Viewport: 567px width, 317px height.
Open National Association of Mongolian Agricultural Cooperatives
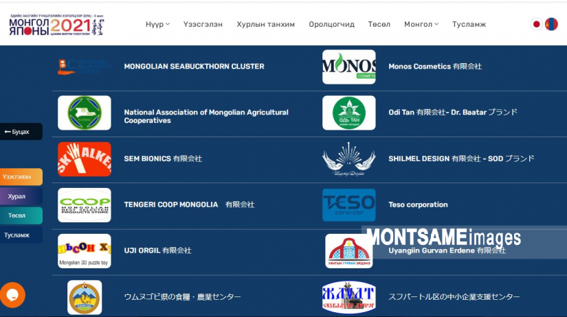pos(206,116)
